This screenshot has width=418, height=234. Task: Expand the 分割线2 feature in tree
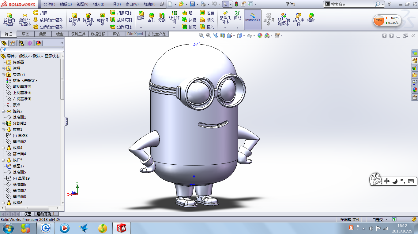[x=3, y=123]
